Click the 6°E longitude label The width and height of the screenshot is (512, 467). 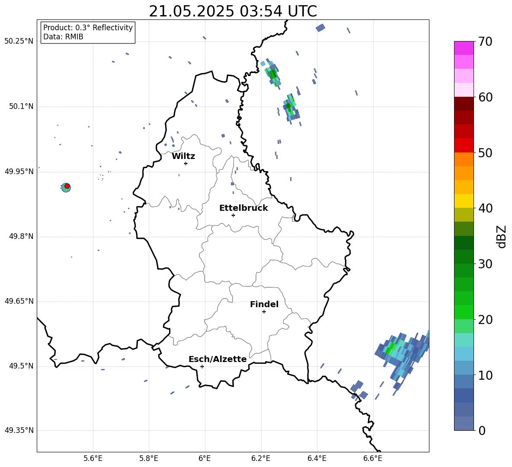coord(205,458)
